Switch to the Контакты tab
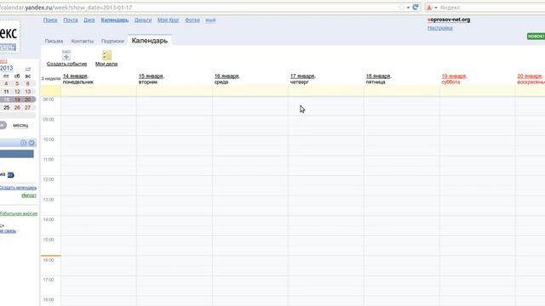 (x=83, y=41)
